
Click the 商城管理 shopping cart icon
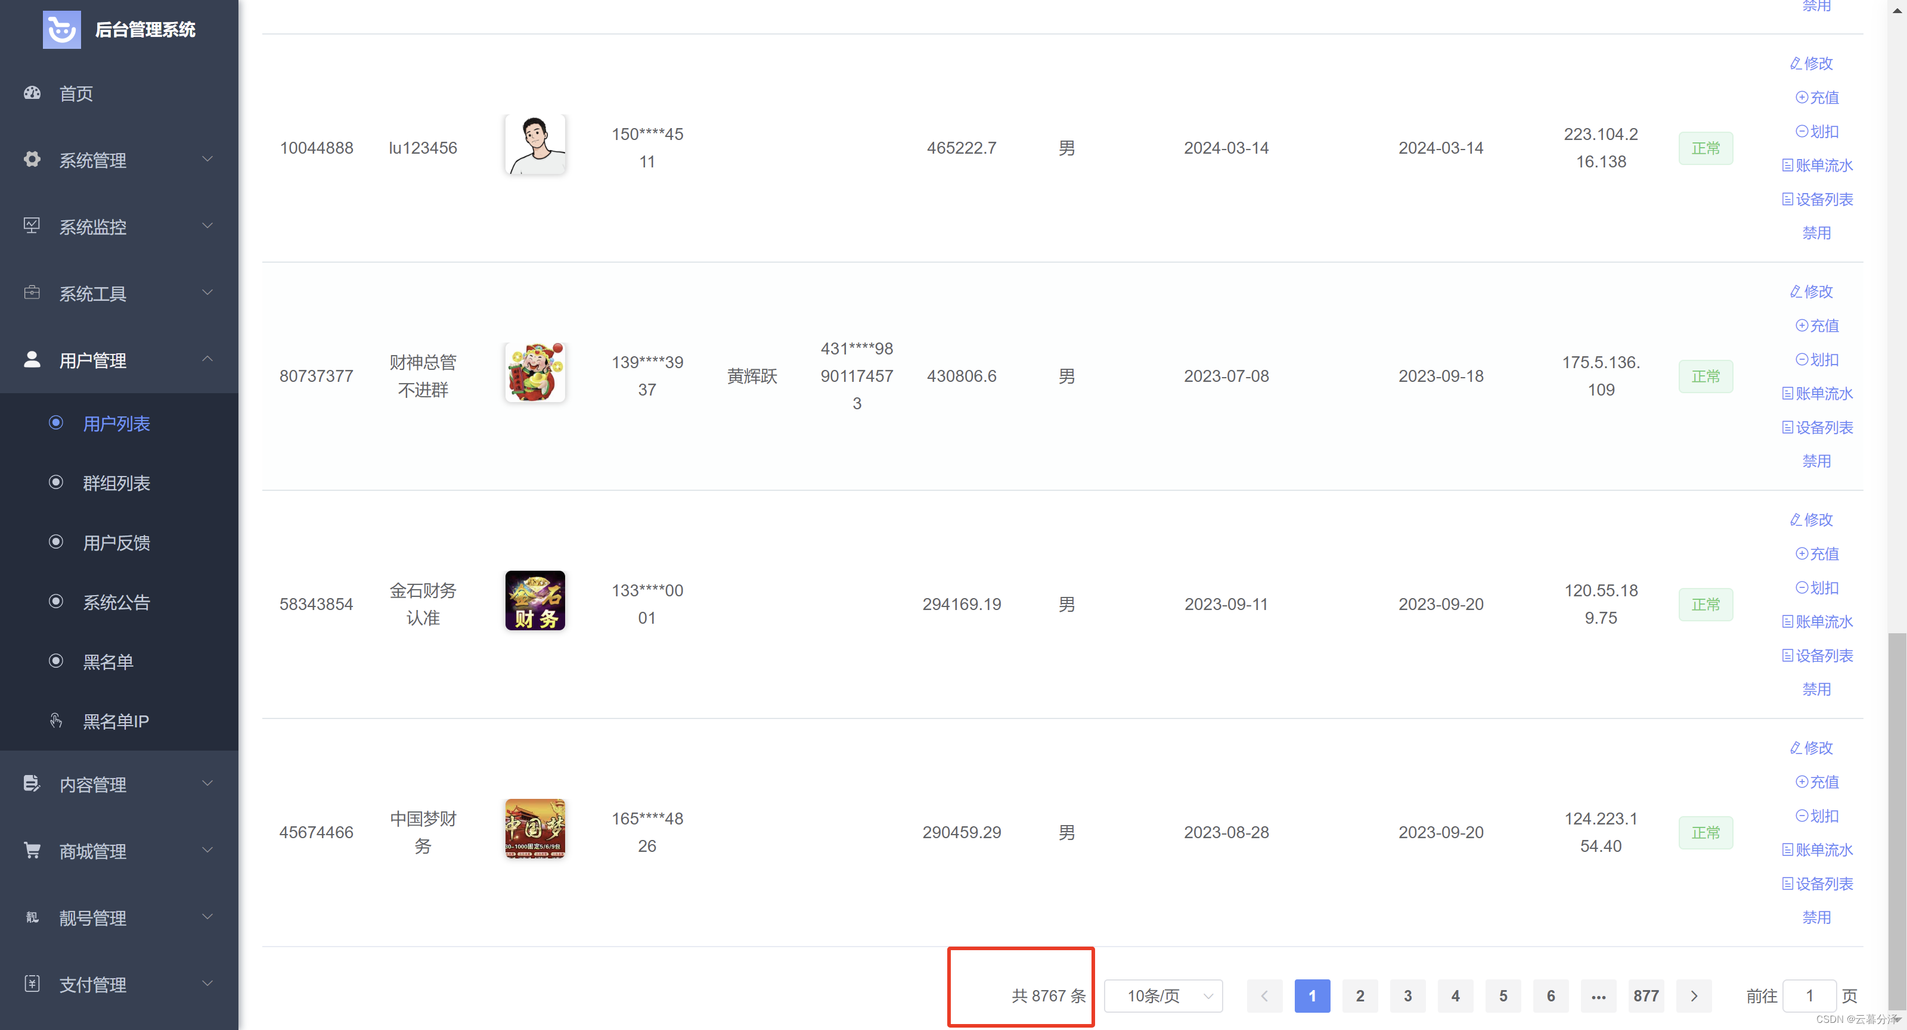[32, 851]
